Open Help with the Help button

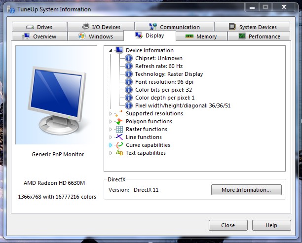coord(271,225)
